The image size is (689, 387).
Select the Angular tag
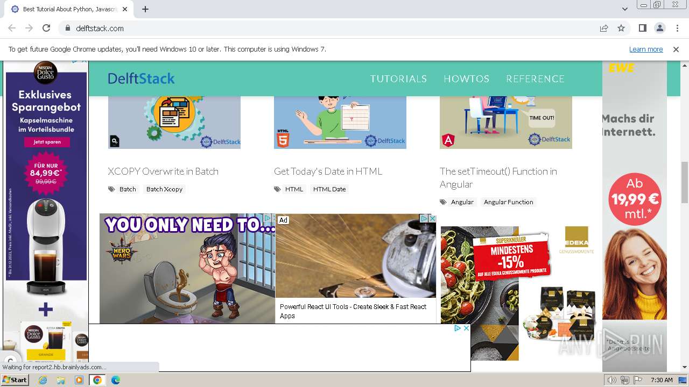tap(462, 202)
